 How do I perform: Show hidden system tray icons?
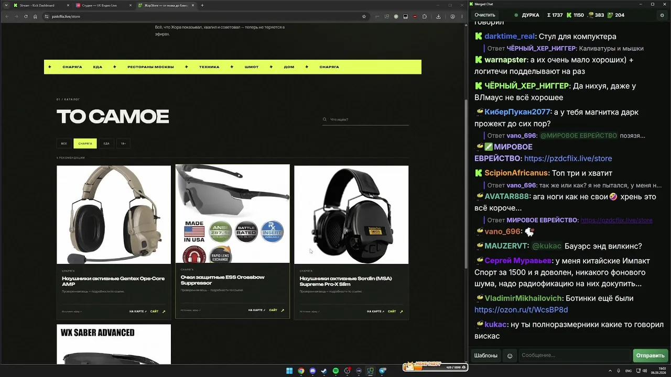pos(611,371)
